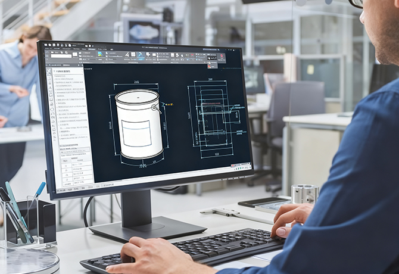Click the highlighted blue tool in the ribbon
Viewport: 399px width, 274px height.
pos(141,55)
